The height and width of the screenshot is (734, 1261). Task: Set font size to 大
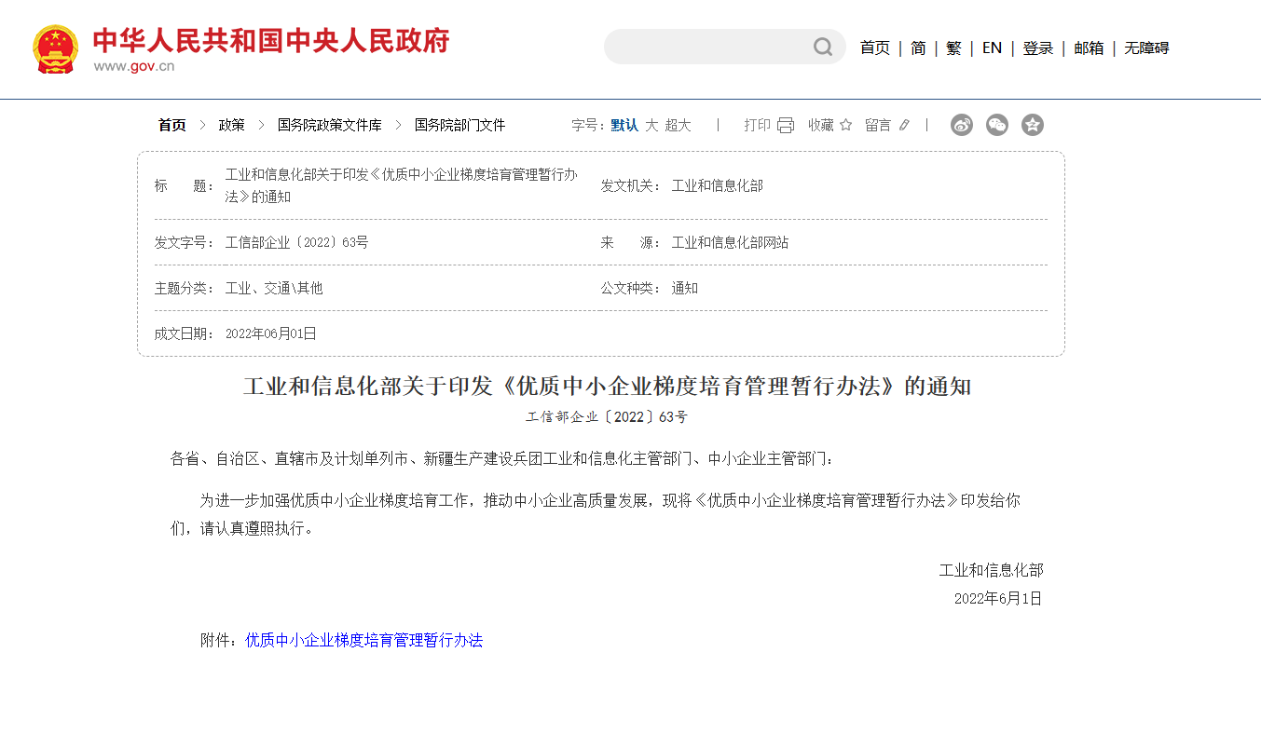(651, 125)
